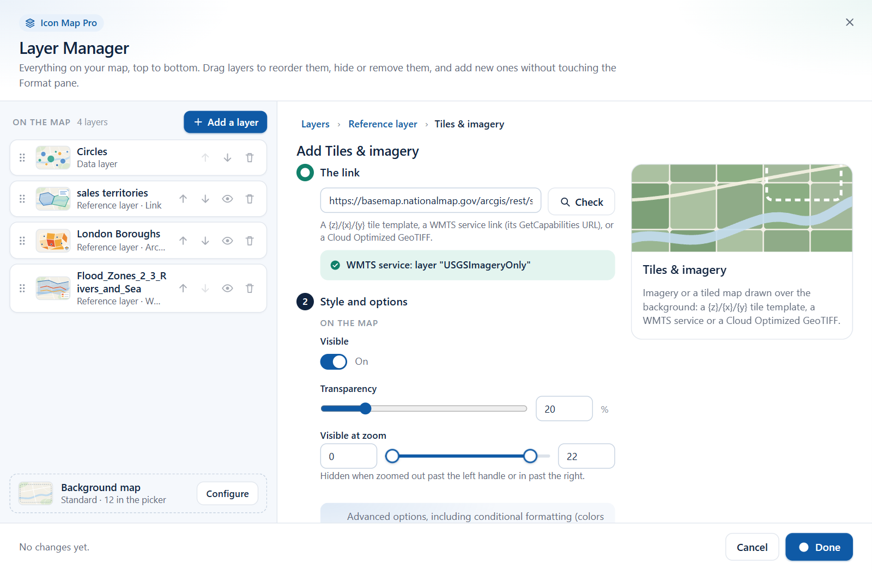Click Check to validate the link
This screenshot has height=570, width=872.
click(x=582, y=202)
